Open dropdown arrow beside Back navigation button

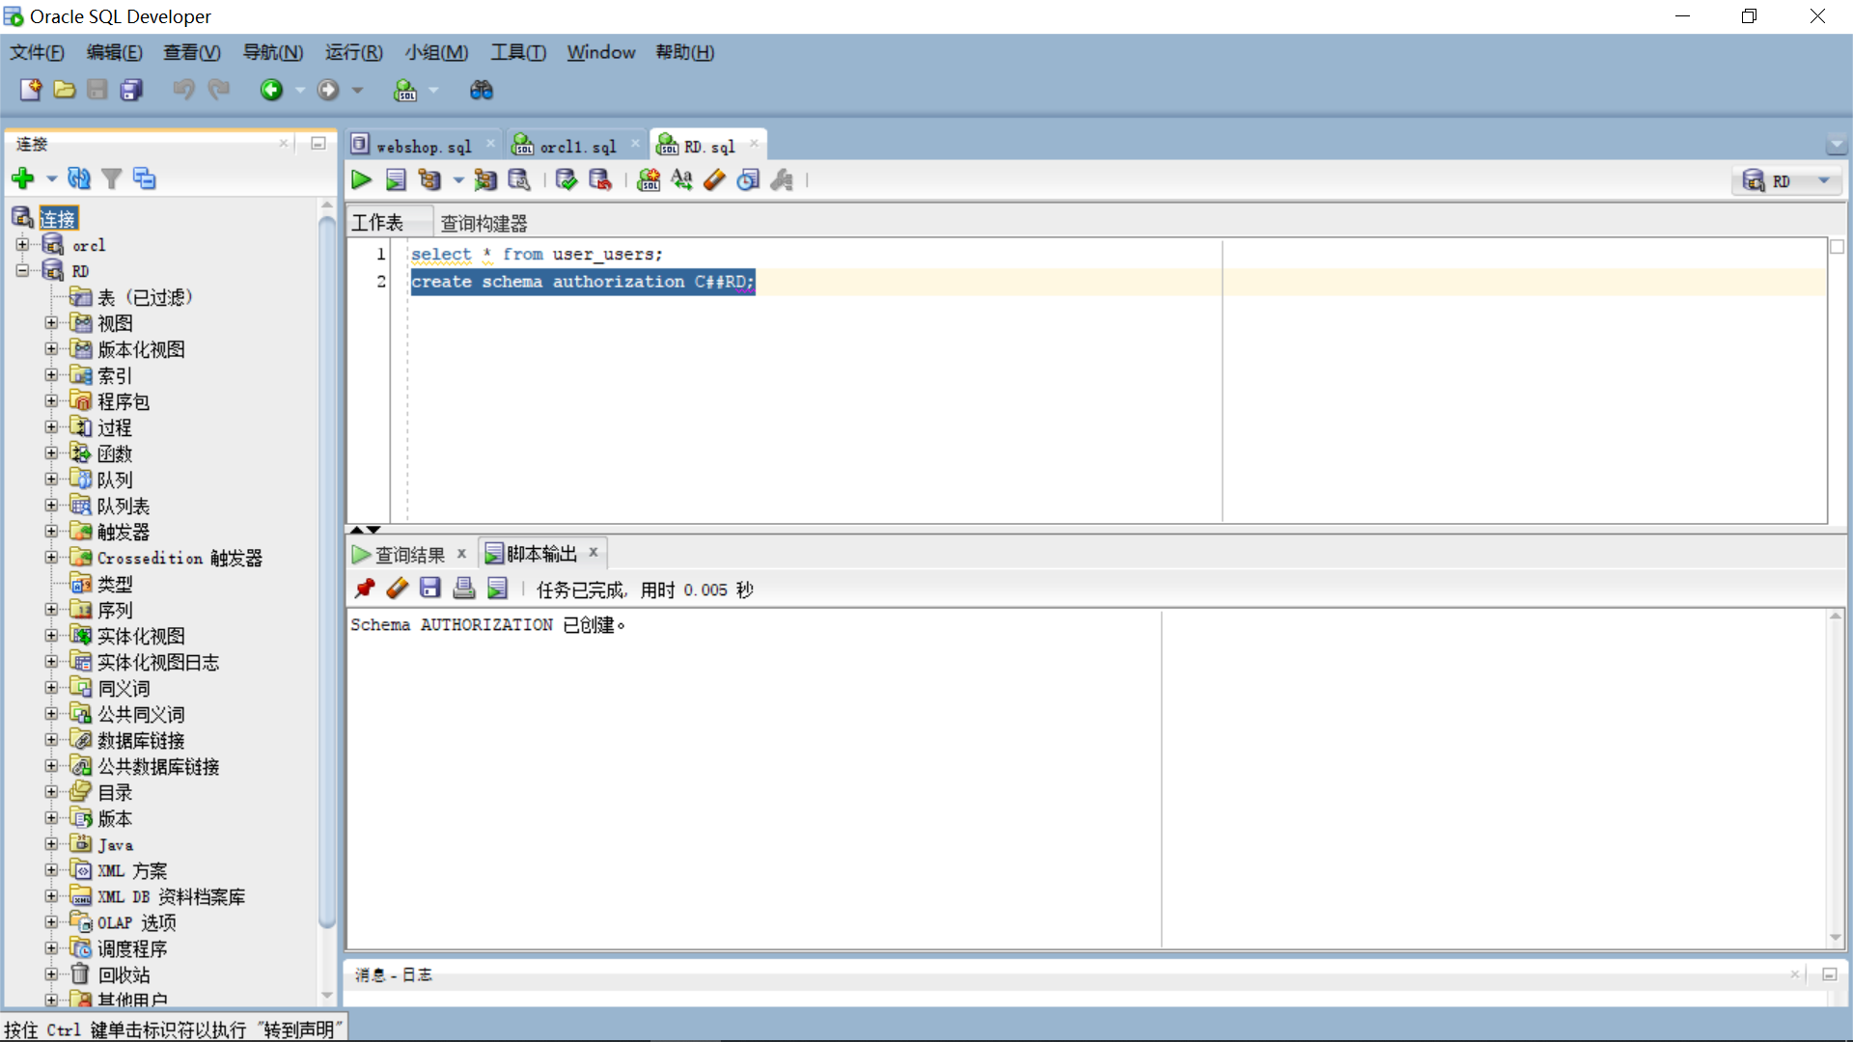(300, 90)
